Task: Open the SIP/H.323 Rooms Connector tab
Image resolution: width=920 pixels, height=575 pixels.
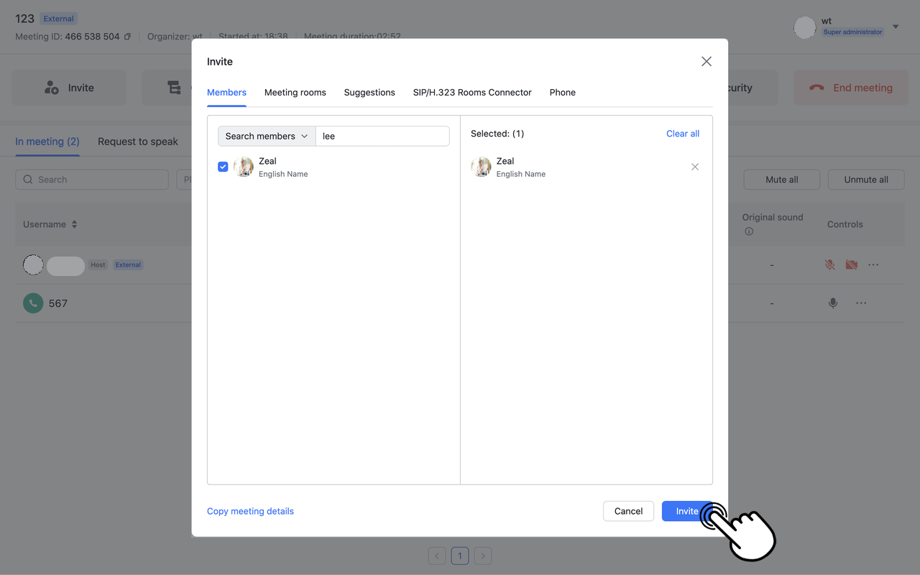Action: point(471,92)
